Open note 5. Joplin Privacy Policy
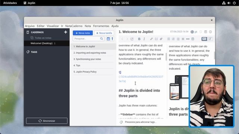This screenshot has width=239, height=134. click(93, 72)
